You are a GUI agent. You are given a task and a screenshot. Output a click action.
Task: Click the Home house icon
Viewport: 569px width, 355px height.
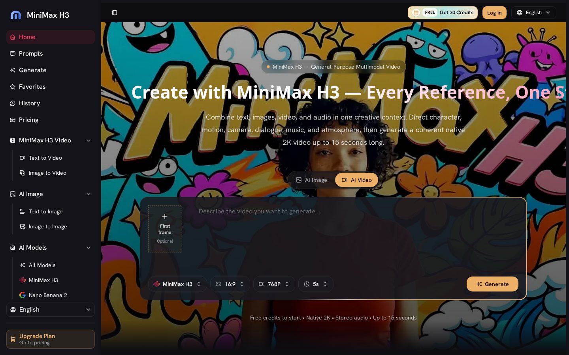13,37
